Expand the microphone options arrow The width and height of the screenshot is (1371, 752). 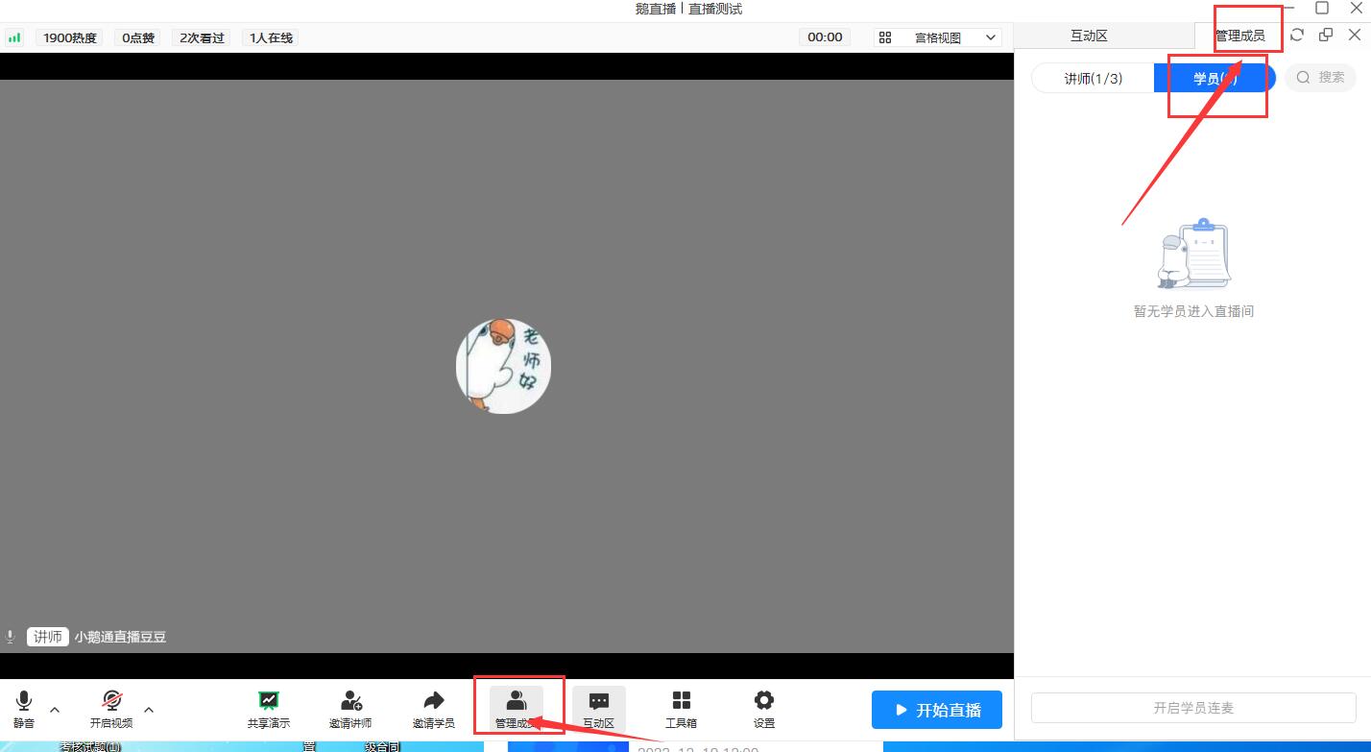pyautogui.click(x=55, y=710)
